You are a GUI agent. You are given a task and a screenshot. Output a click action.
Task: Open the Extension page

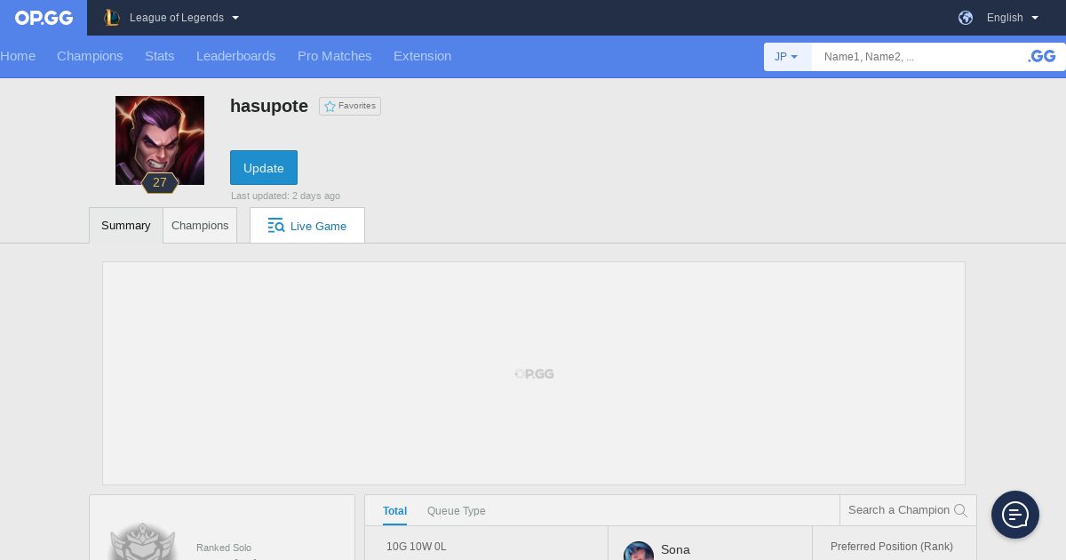tap(423, 56)
